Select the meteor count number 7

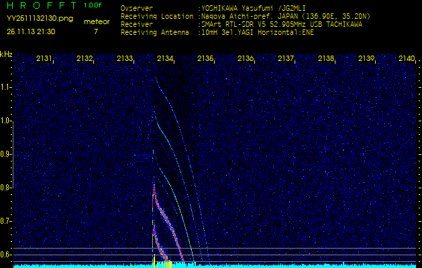point(95,31)
